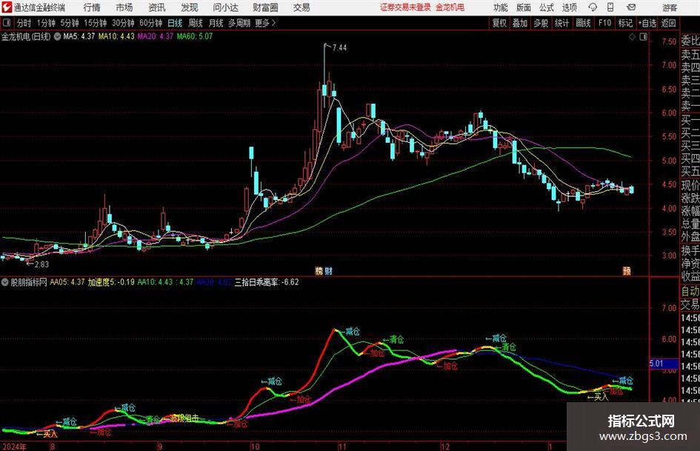The image size is (700, 451).
Task: Click the 现价 row in quote panel
Action: click(x=690, y=185)
